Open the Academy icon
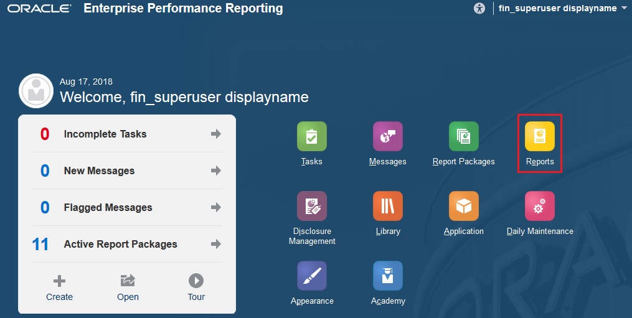The width and height of the screenshot is (632, 318). pyautogui.click(x=388, y=276)
